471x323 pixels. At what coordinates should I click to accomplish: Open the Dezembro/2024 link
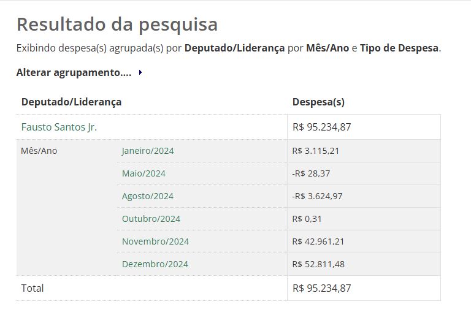[x=155, y=264]
